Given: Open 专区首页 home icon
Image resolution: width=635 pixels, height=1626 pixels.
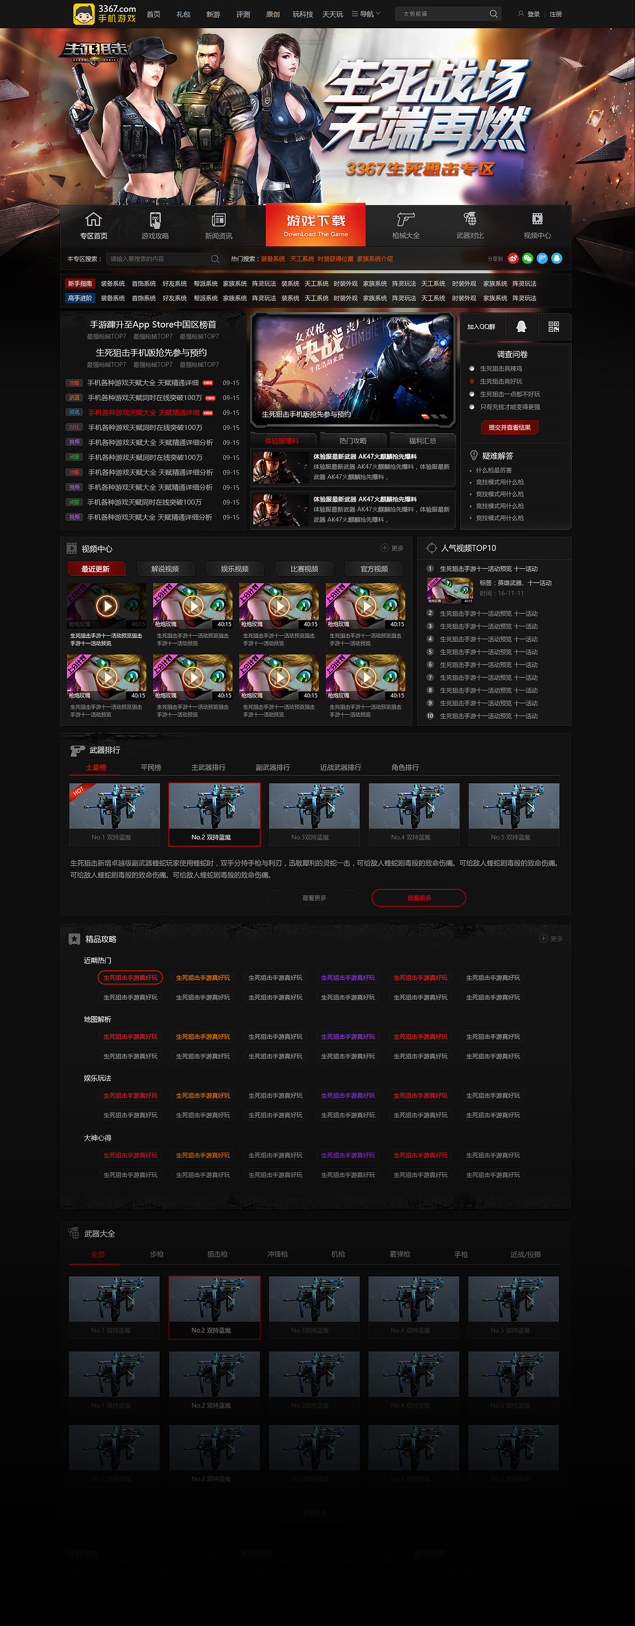Looking at the screenshot, I should 93,220.
